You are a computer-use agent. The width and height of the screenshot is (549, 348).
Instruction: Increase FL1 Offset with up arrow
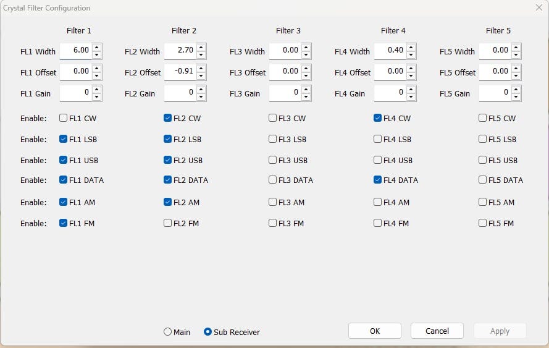(x=96, y=69)
